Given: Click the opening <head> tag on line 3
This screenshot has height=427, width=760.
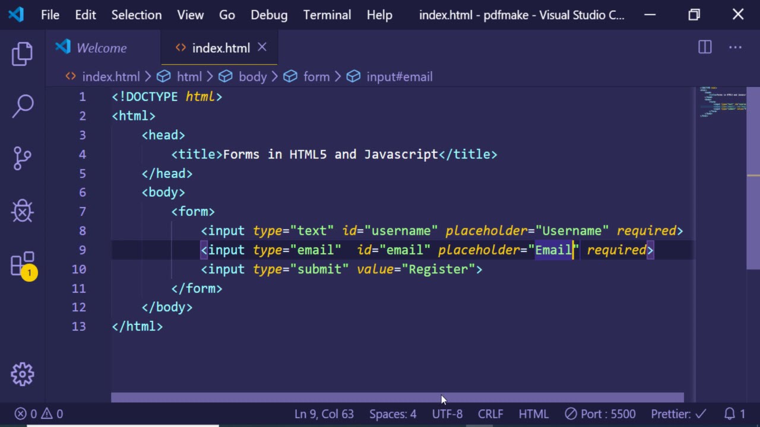Looking at the screenshot, I should click(163, 135).
